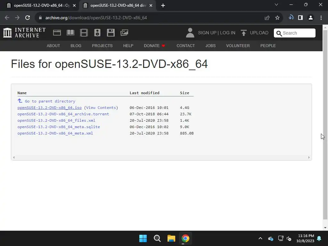Open File Explorer from taskbar
This screenshot has width=328, height=246.
pos(171,238)
